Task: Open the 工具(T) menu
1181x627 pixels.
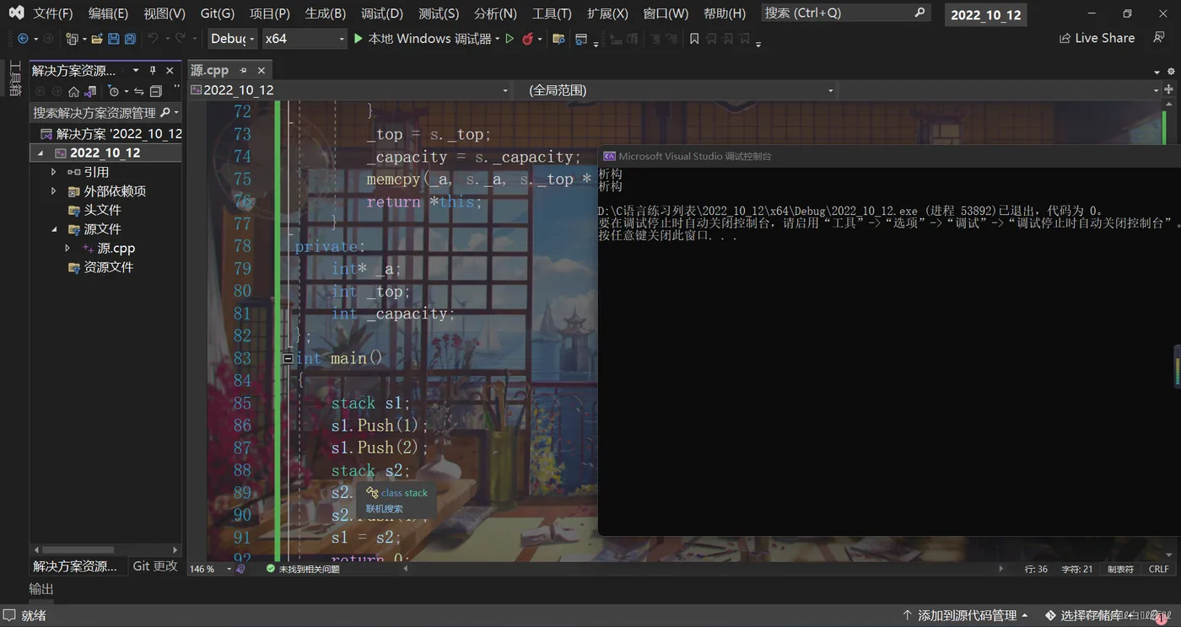Action: pyautogui.click(x=552, y=13)
